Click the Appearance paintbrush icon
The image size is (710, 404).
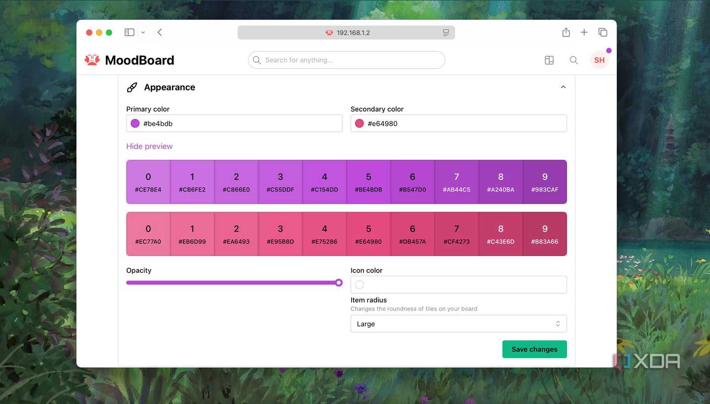[x=132, y=87]
